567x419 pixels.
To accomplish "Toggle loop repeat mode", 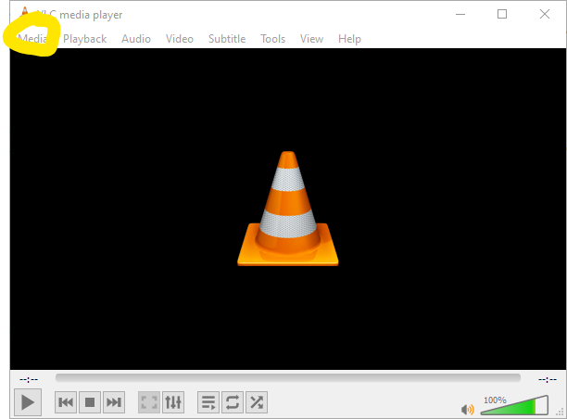I will pos(233,402).
